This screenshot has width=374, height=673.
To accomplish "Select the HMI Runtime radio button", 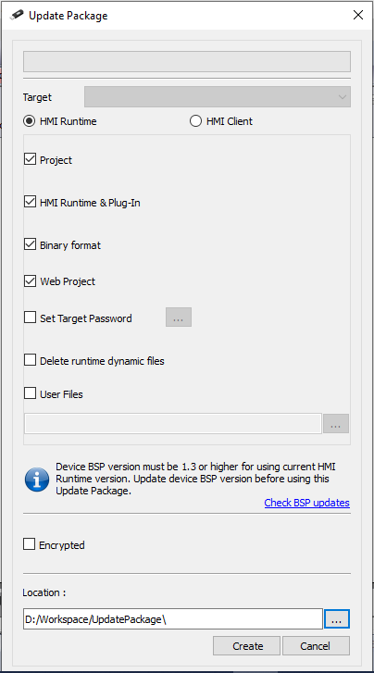I will 30,121.
